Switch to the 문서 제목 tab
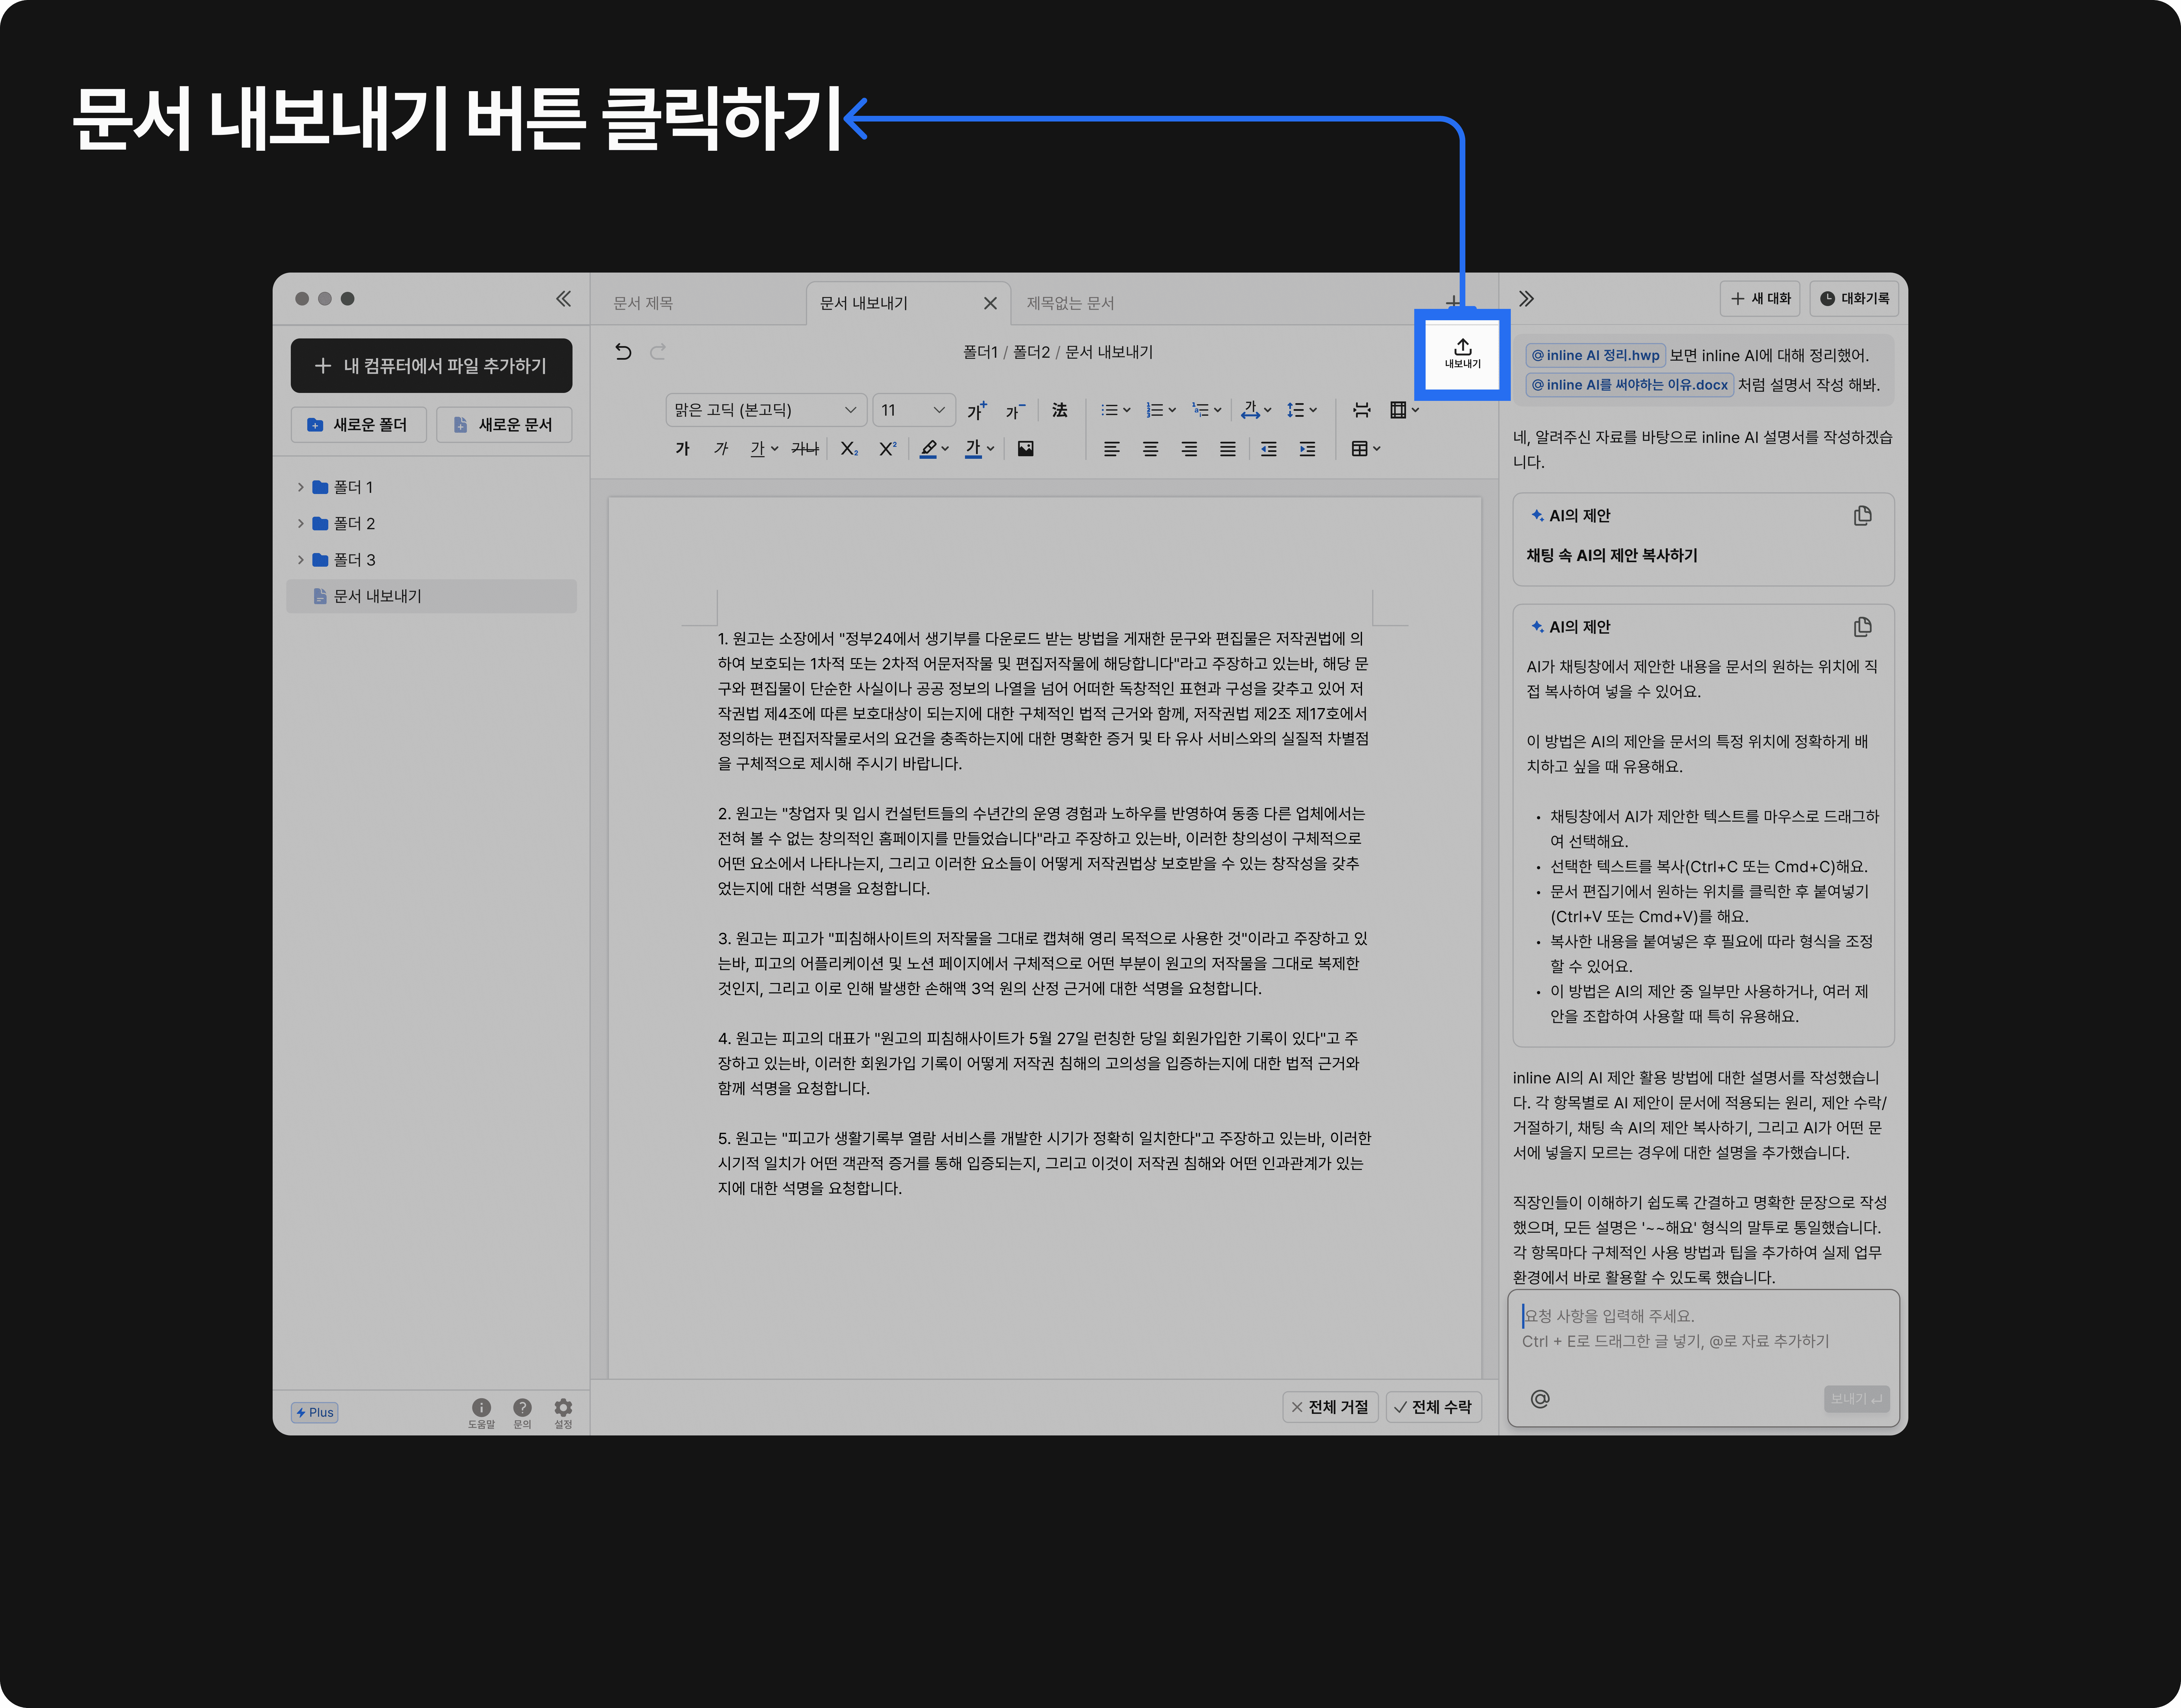The width and height of the screenshot is (2181, 1708). 643,303
